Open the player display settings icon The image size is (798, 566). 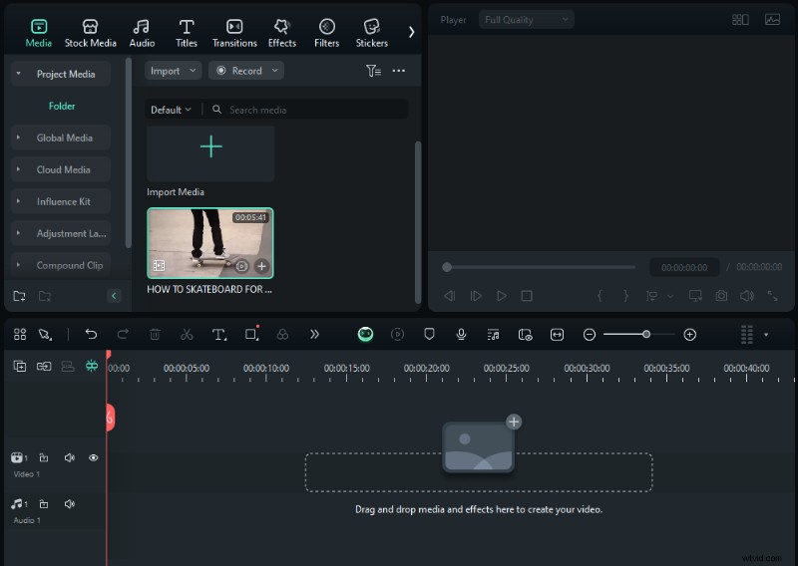point(695,296)
